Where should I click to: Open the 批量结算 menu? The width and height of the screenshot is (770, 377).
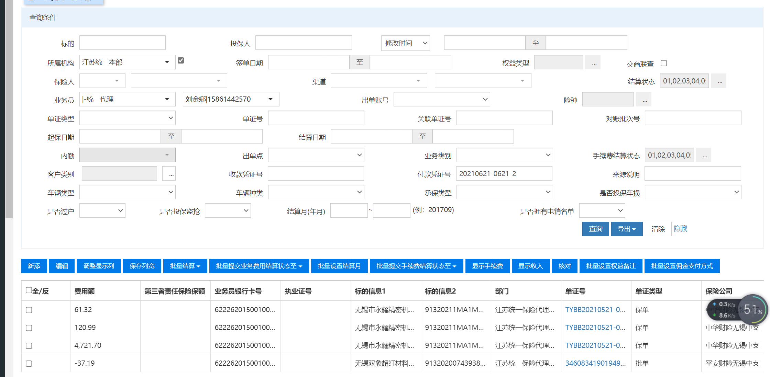(185, 266)
